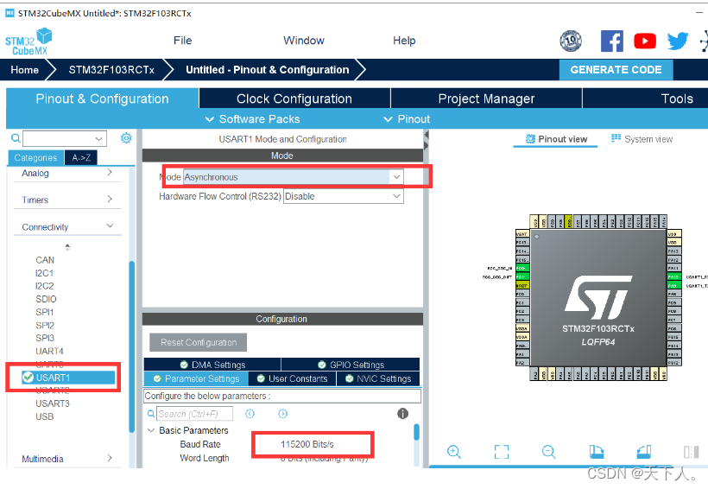Click the split view icon in pinout toolbar
Viewport: 708px width, 489px height.
pyautogui.click(x=692, y=452)
